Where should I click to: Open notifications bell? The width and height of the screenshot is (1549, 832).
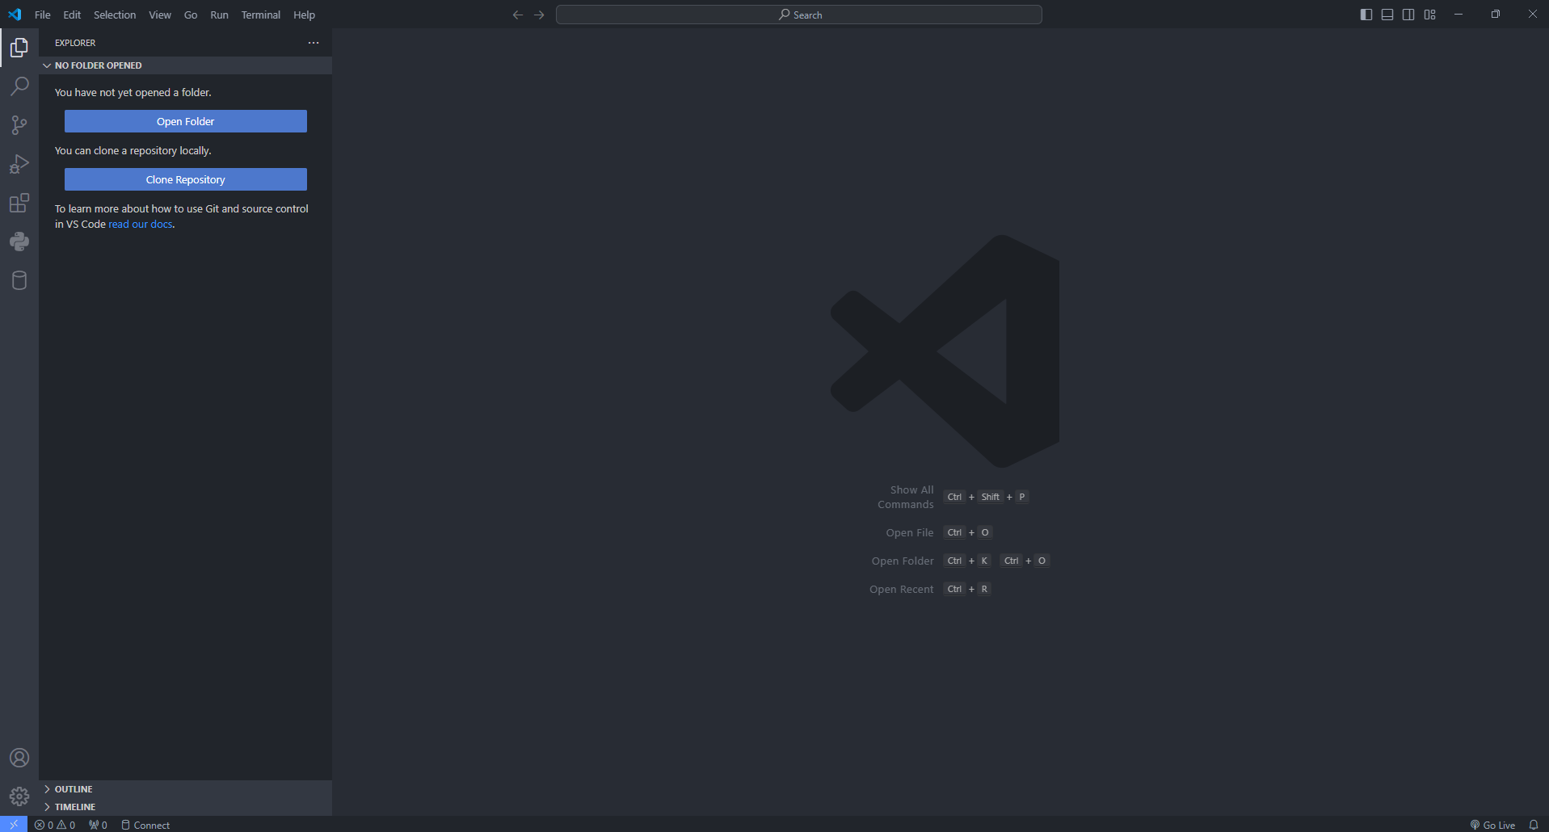(x=1534, y=825)
